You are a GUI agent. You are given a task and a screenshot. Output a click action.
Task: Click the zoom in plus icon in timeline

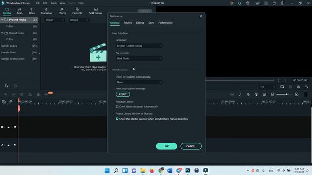point(297,94)
